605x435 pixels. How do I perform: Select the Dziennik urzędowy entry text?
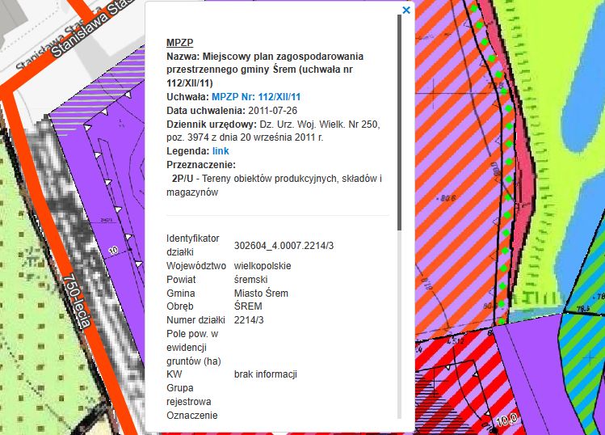pyautogui.click(x=273, y=130)
